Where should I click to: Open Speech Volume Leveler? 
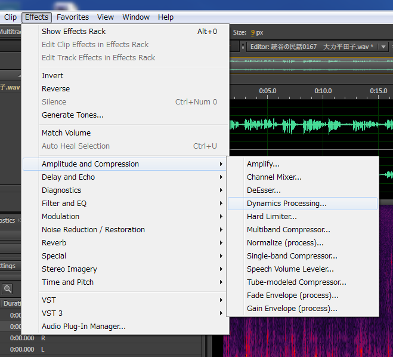tap(302, 269)
